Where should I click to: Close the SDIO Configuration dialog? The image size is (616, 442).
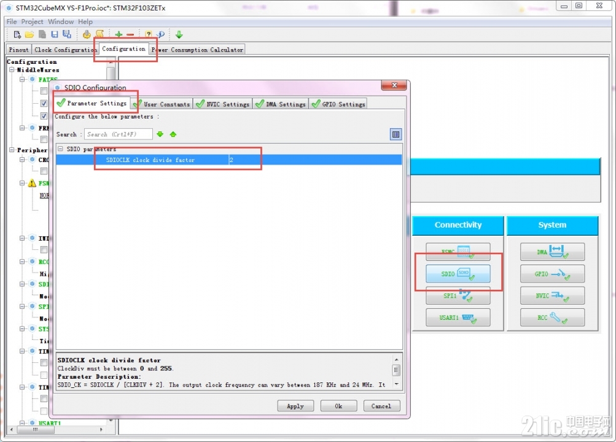point(394,85)
